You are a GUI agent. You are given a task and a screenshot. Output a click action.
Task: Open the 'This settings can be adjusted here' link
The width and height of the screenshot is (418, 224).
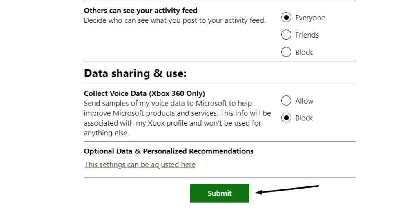[x=140, y=165]
